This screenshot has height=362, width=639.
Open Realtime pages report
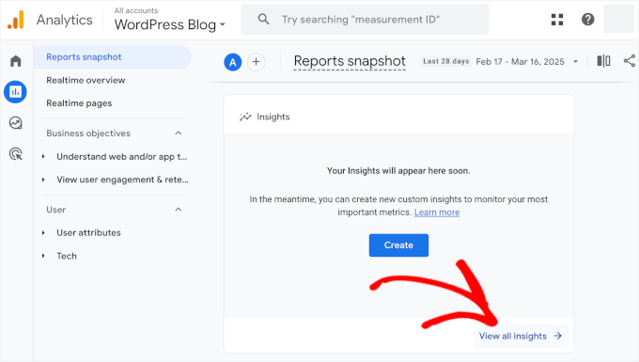(x=79, y=103)
